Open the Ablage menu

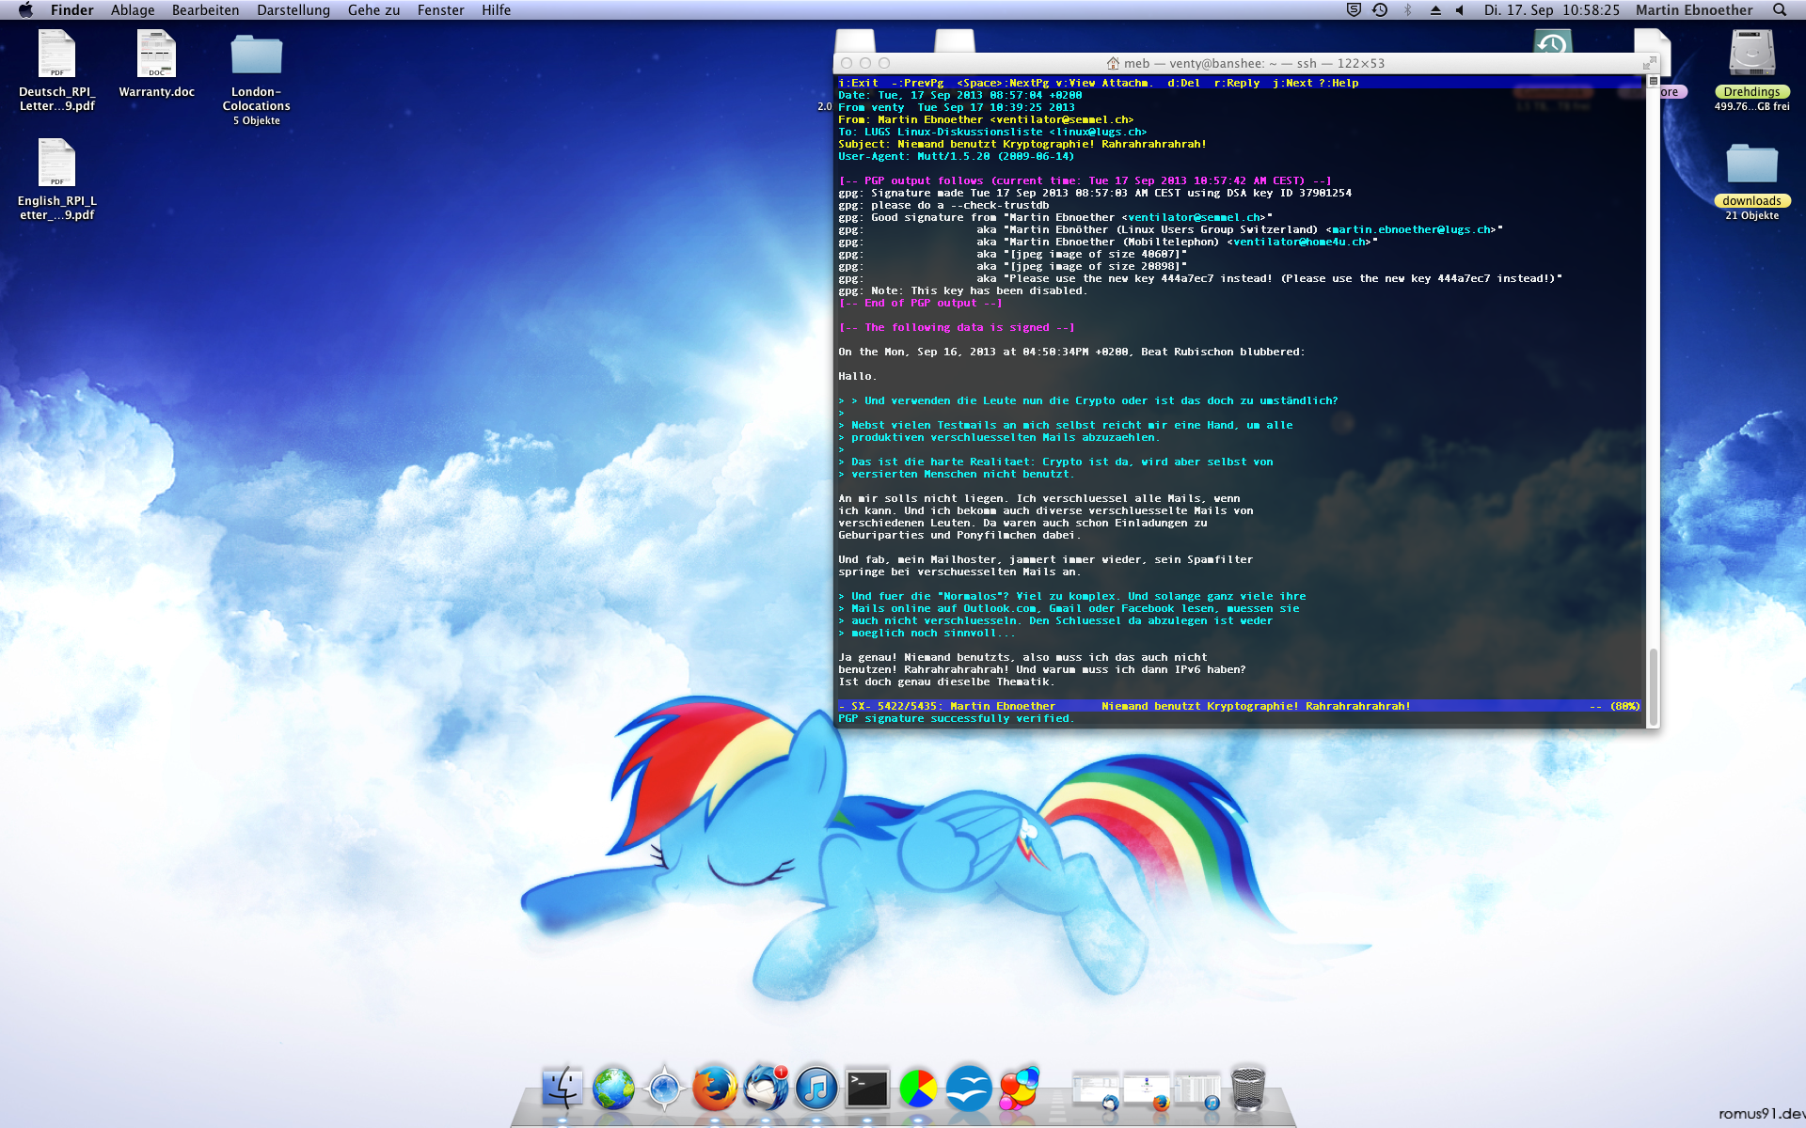pyautogui.click(x=133, y=9)
